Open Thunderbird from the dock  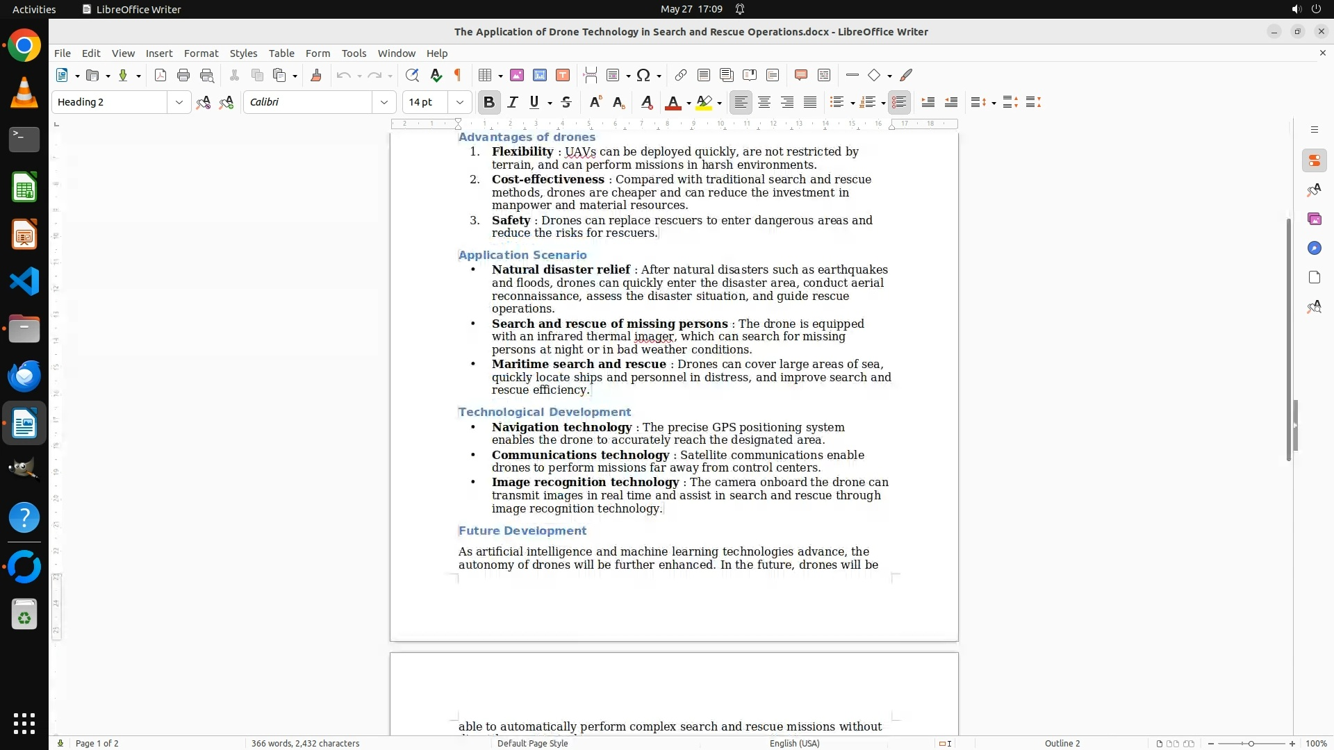(x=24, y=376)
